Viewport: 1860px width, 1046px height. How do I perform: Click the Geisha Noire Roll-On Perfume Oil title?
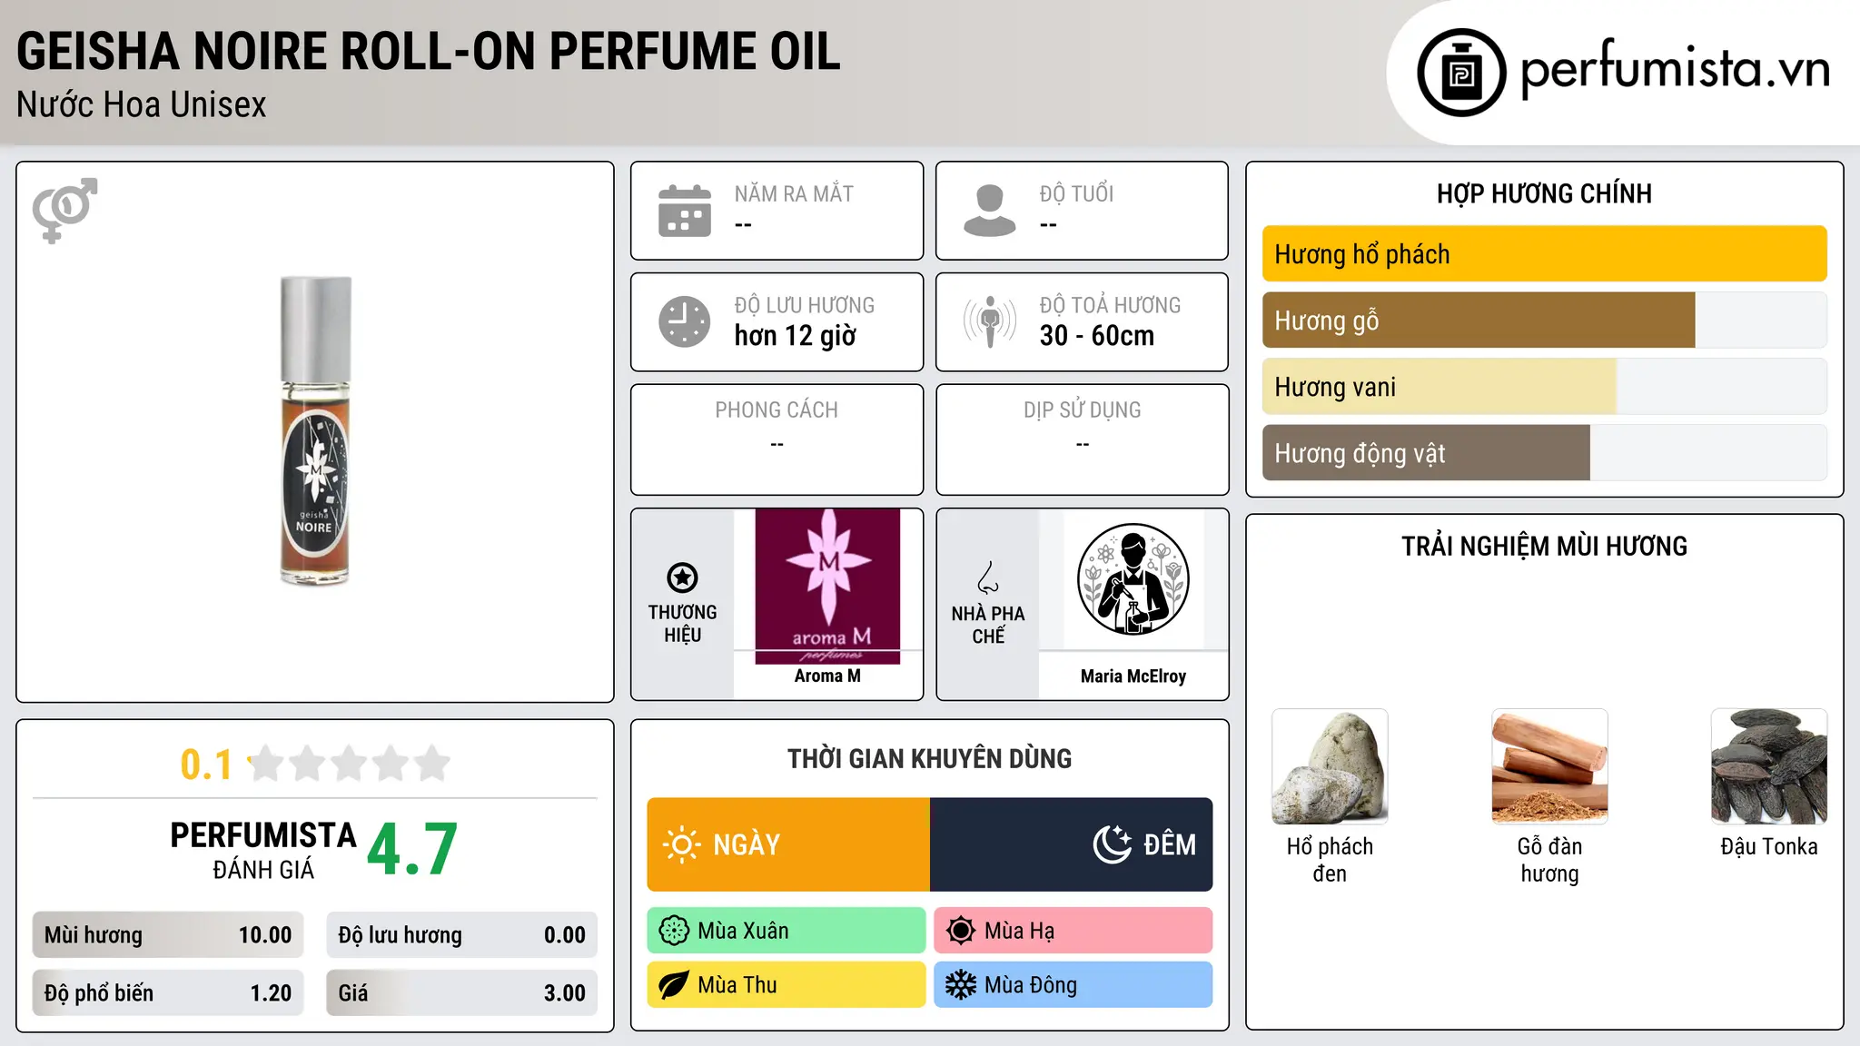[429, 51]
